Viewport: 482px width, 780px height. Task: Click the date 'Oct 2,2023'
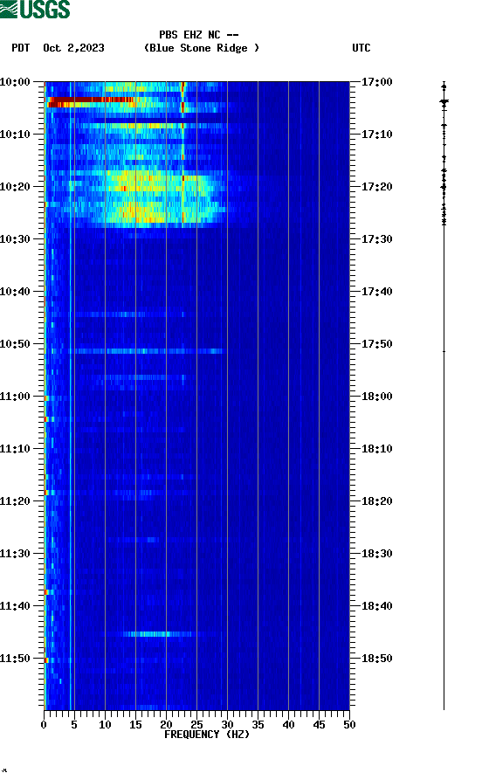pos(73,48)
